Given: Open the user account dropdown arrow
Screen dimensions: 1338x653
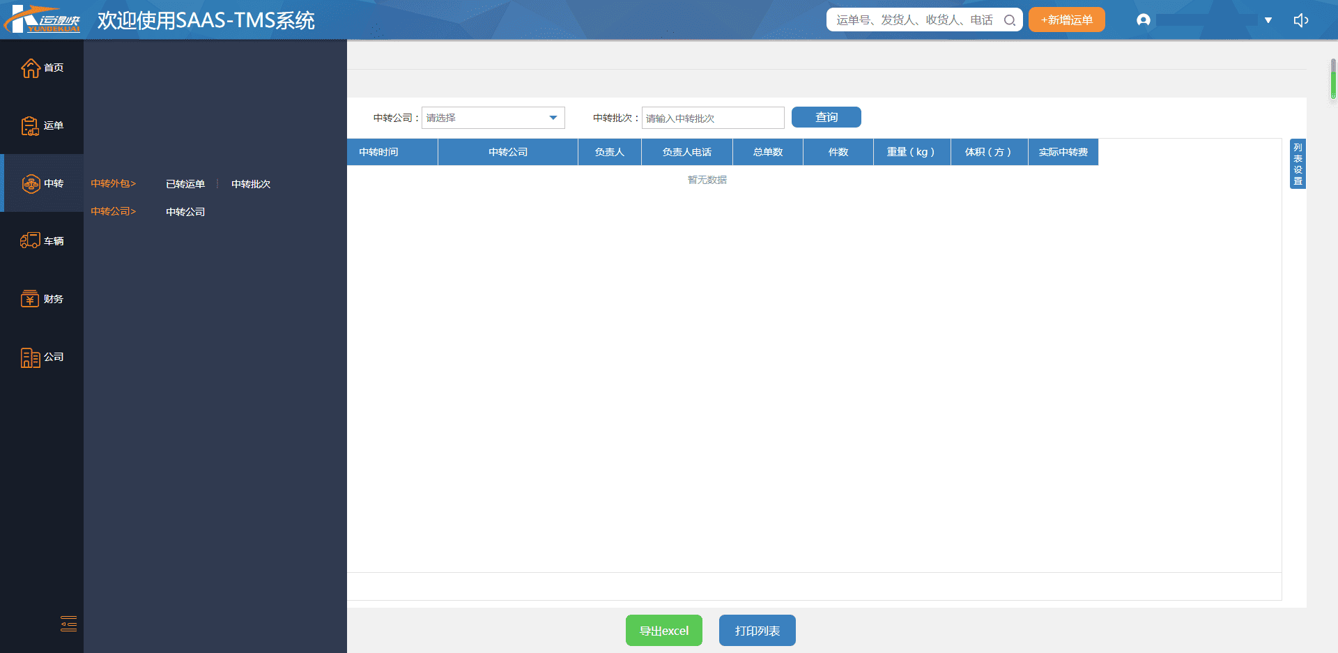Looking at the screenshot, I should click(1268, 20).
